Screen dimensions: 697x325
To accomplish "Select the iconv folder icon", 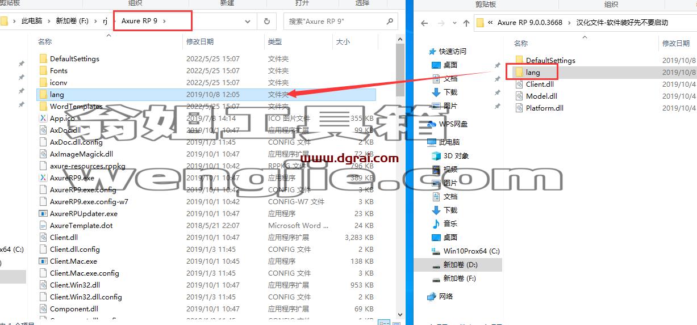I will coord(43,82).
